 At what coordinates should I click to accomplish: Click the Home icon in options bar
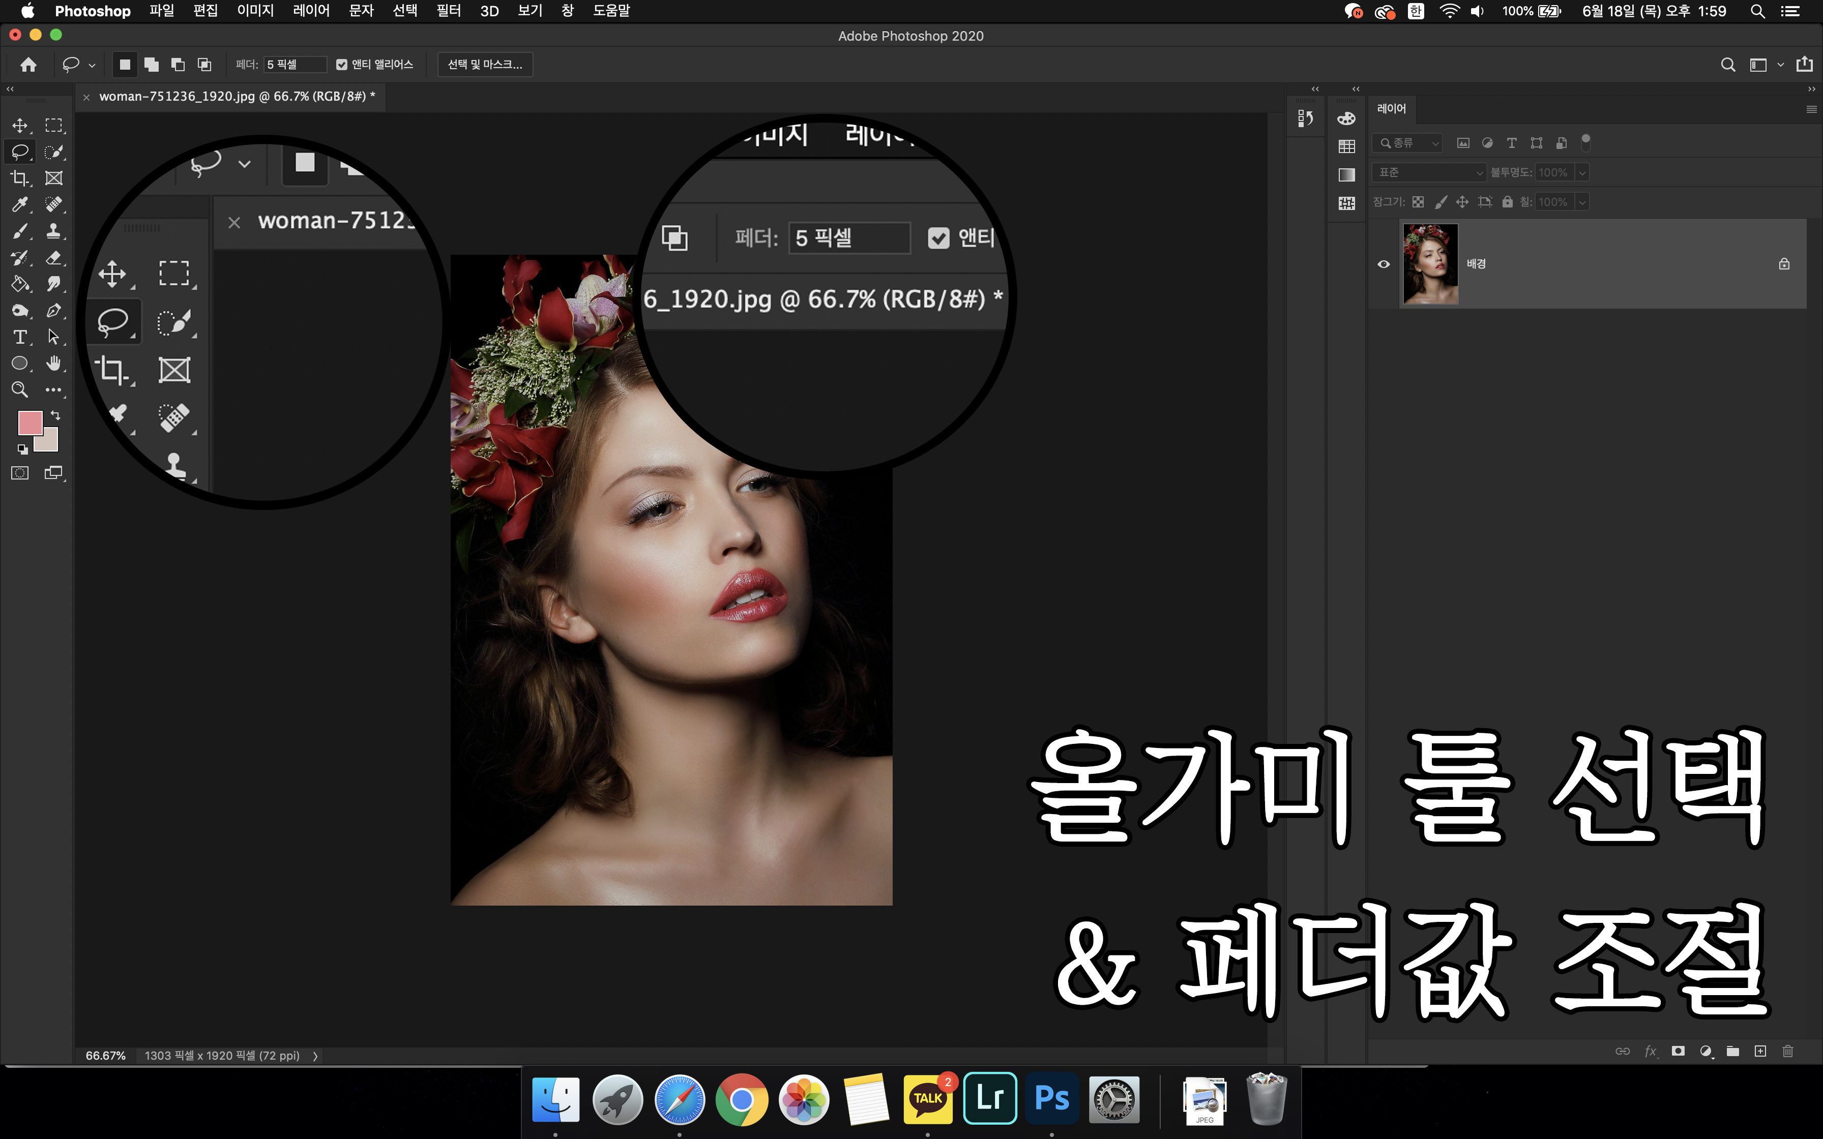coord(28,65)
